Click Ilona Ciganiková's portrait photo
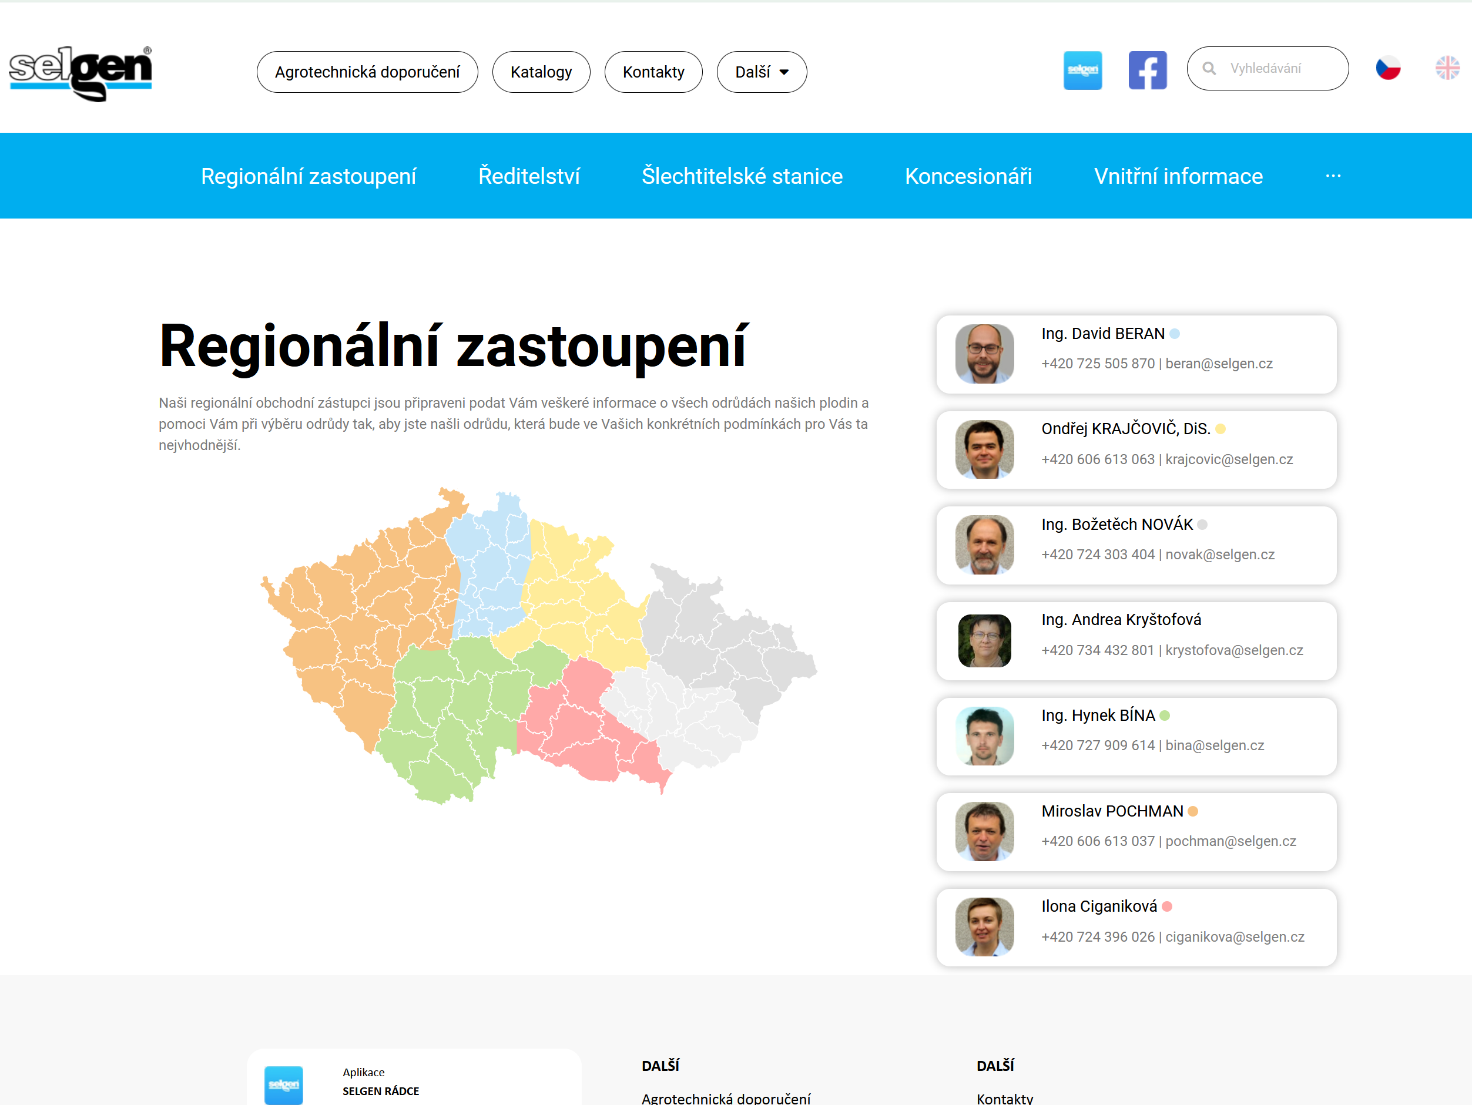The image size is (1472, 1105). pos(984,927)
